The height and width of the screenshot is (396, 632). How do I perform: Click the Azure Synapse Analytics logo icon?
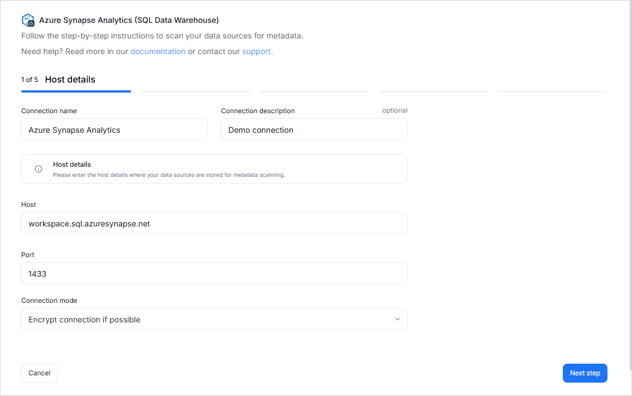coord(28,20)
